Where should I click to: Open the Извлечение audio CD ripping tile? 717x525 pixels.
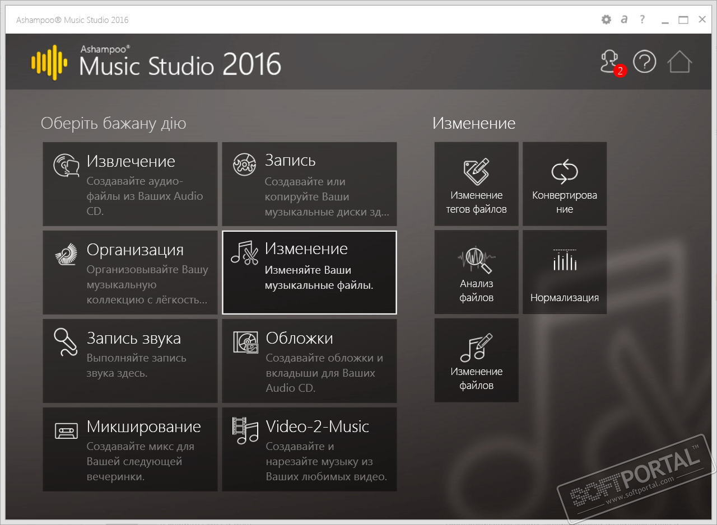click(131, 184)
